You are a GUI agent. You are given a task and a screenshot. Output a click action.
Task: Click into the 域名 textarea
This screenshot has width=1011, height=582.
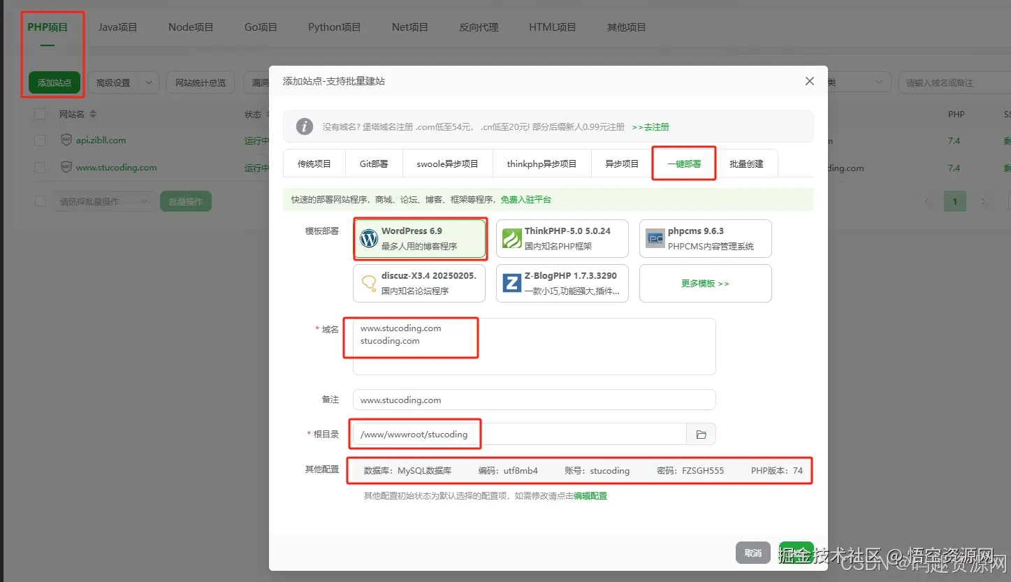(x=534, y=347)
